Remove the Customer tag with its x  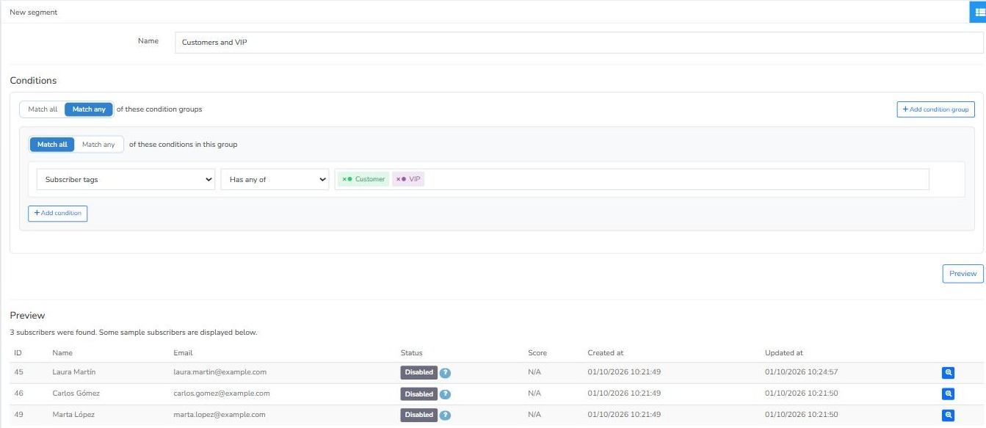tap(344, 179)
